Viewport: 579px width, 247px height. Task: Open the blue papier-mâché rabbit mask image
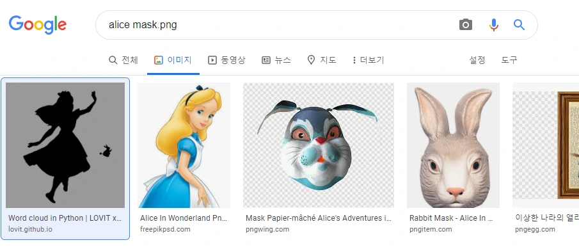pyautogui.click(x=319, y=145)
